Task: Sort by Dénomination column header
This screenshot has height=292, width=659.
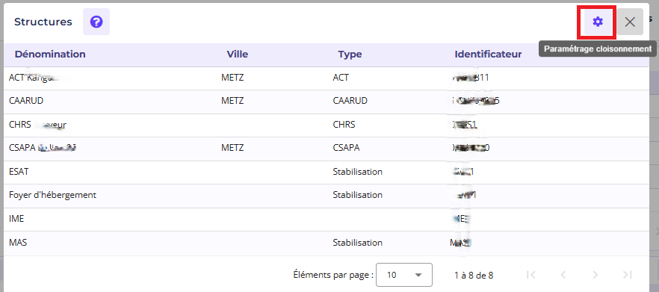Action: (x=50, y=55)
